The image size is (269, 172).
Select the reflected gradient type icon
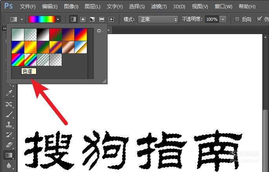102,19
